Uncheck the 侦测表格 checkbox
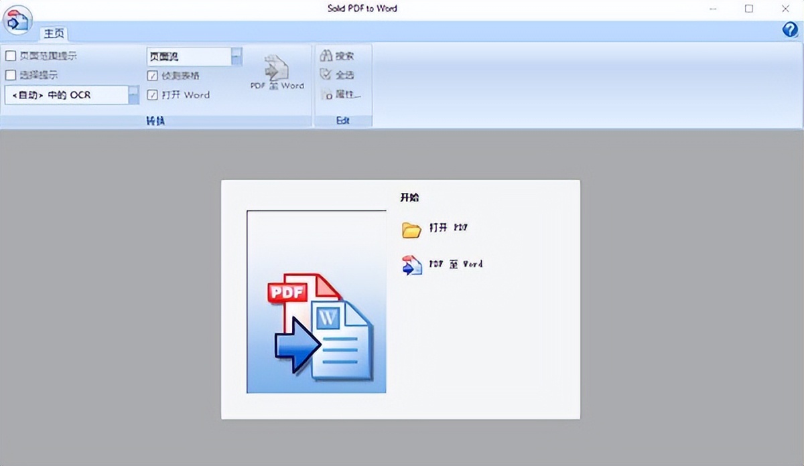Screen dimensions: 804x466 152,76
